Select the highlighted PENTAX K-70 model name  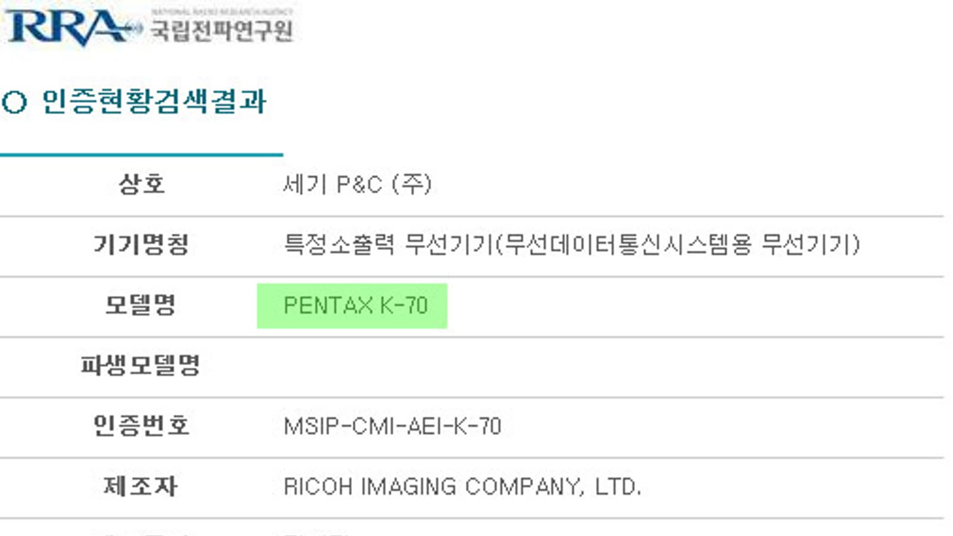click(356, 306)
